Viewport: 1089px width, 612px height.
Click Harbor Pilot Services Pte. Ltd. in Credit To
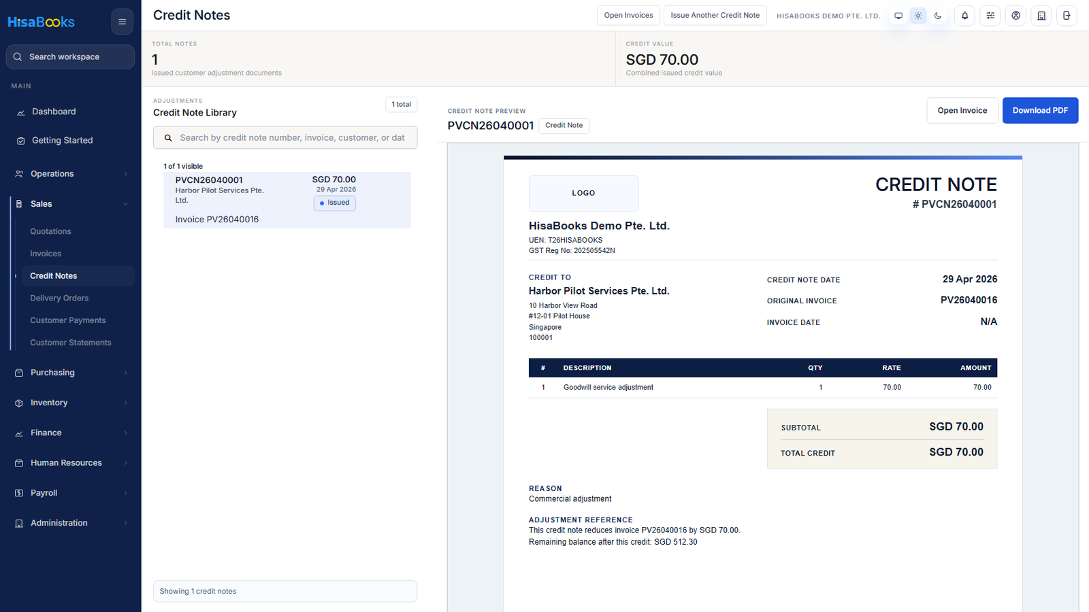pos(599,291)
